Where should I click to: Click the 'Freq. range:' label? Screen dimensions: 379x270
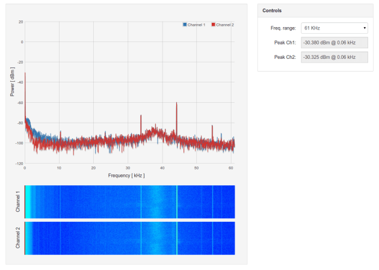tap(283, 28)
